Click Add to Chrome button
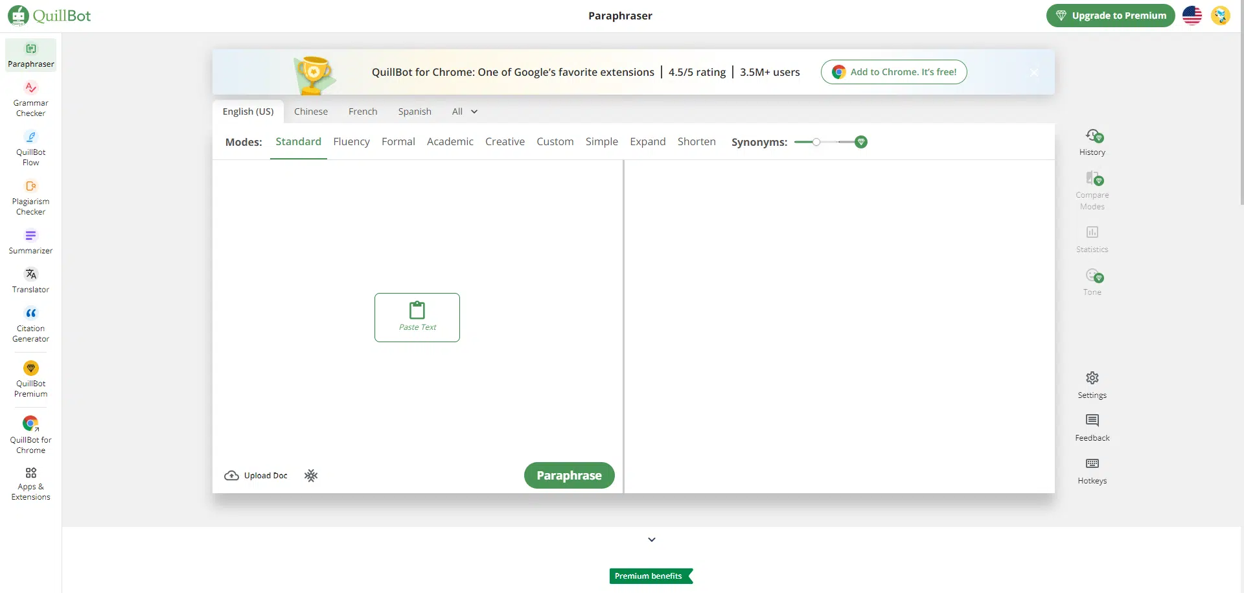The image size is (1244, 593). tap(894, 72)
